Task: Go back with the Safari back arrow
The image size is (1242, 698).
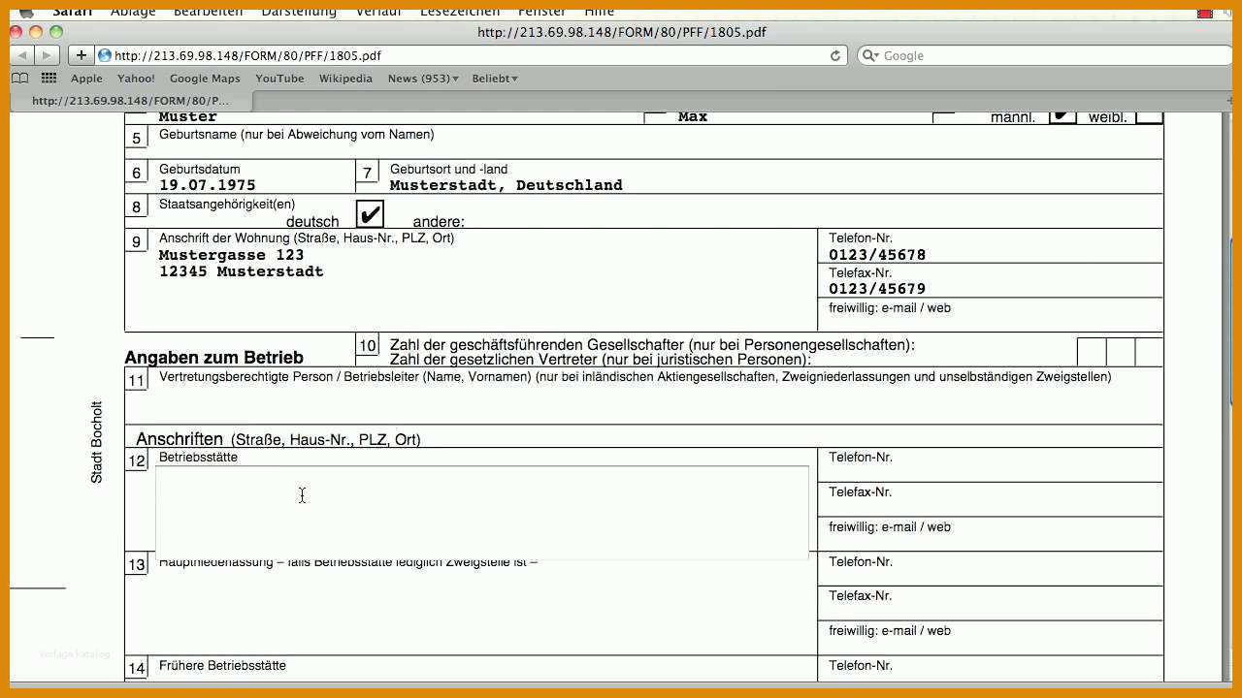Action: tap(22, 56)
